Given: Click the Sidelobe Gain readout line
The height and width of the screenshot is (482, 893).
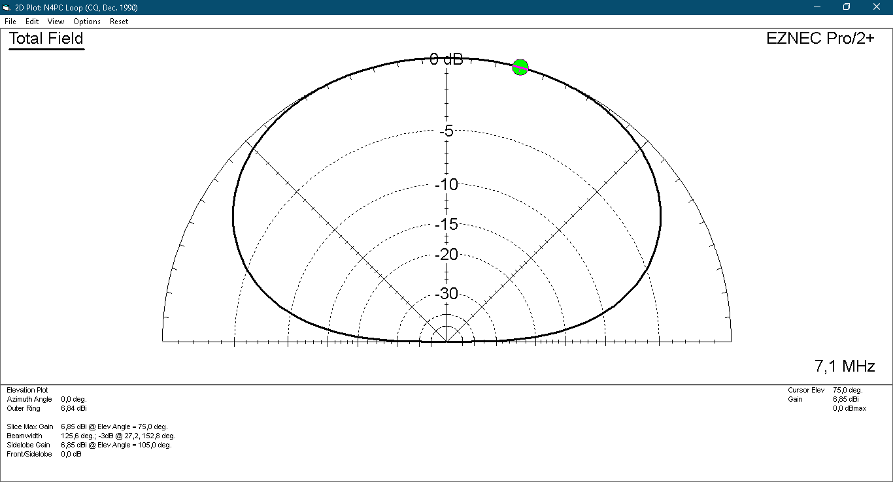Looking at the screenshot, I should (x=89, y=445).
